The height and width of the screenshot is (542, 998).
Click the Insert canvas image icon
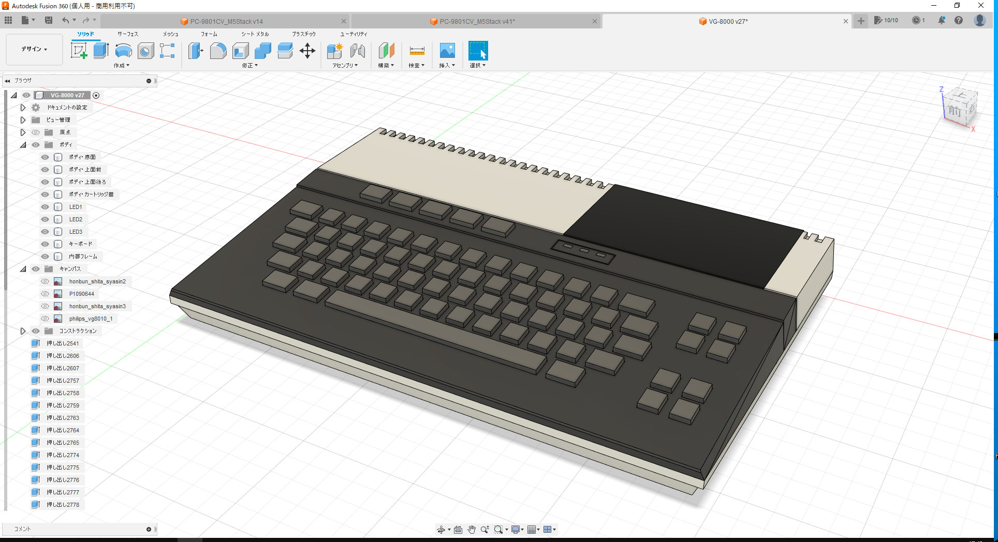447,51
